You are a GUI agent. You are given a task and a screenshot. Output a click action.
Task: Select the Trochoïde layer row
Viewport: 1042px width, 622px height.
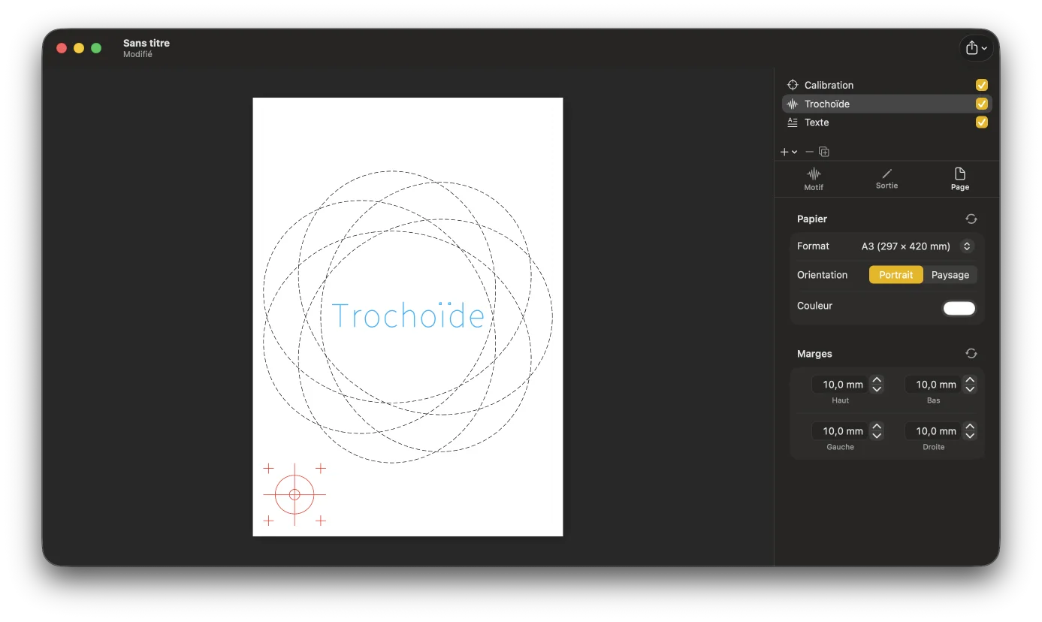[886, 104]
